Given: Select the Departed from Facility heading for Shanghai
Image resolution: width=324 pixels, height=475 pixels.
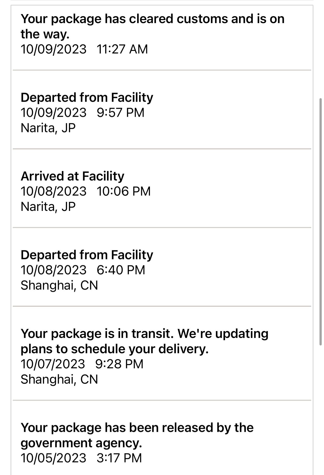Looking at the screenshot, I should click(x=87, y=255).
